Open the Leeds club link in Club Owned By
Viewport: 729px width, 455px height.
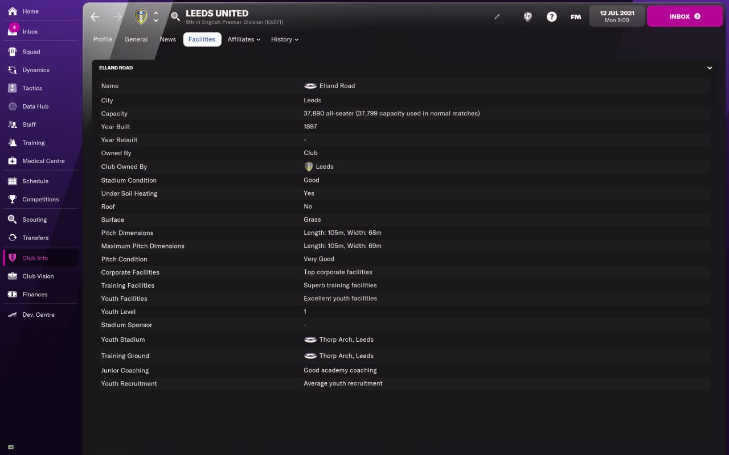[x=325, y=167]
